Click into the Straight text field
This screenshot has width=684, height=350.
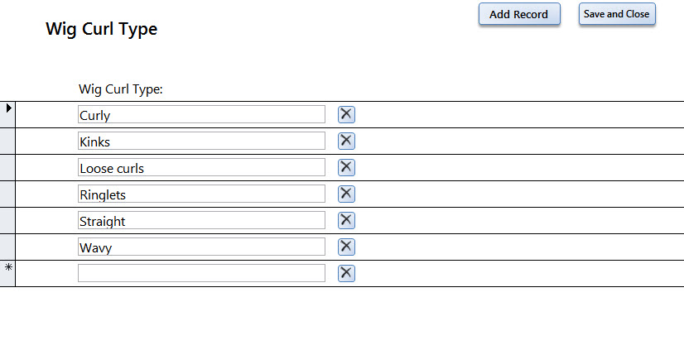(x=201, y=220)
